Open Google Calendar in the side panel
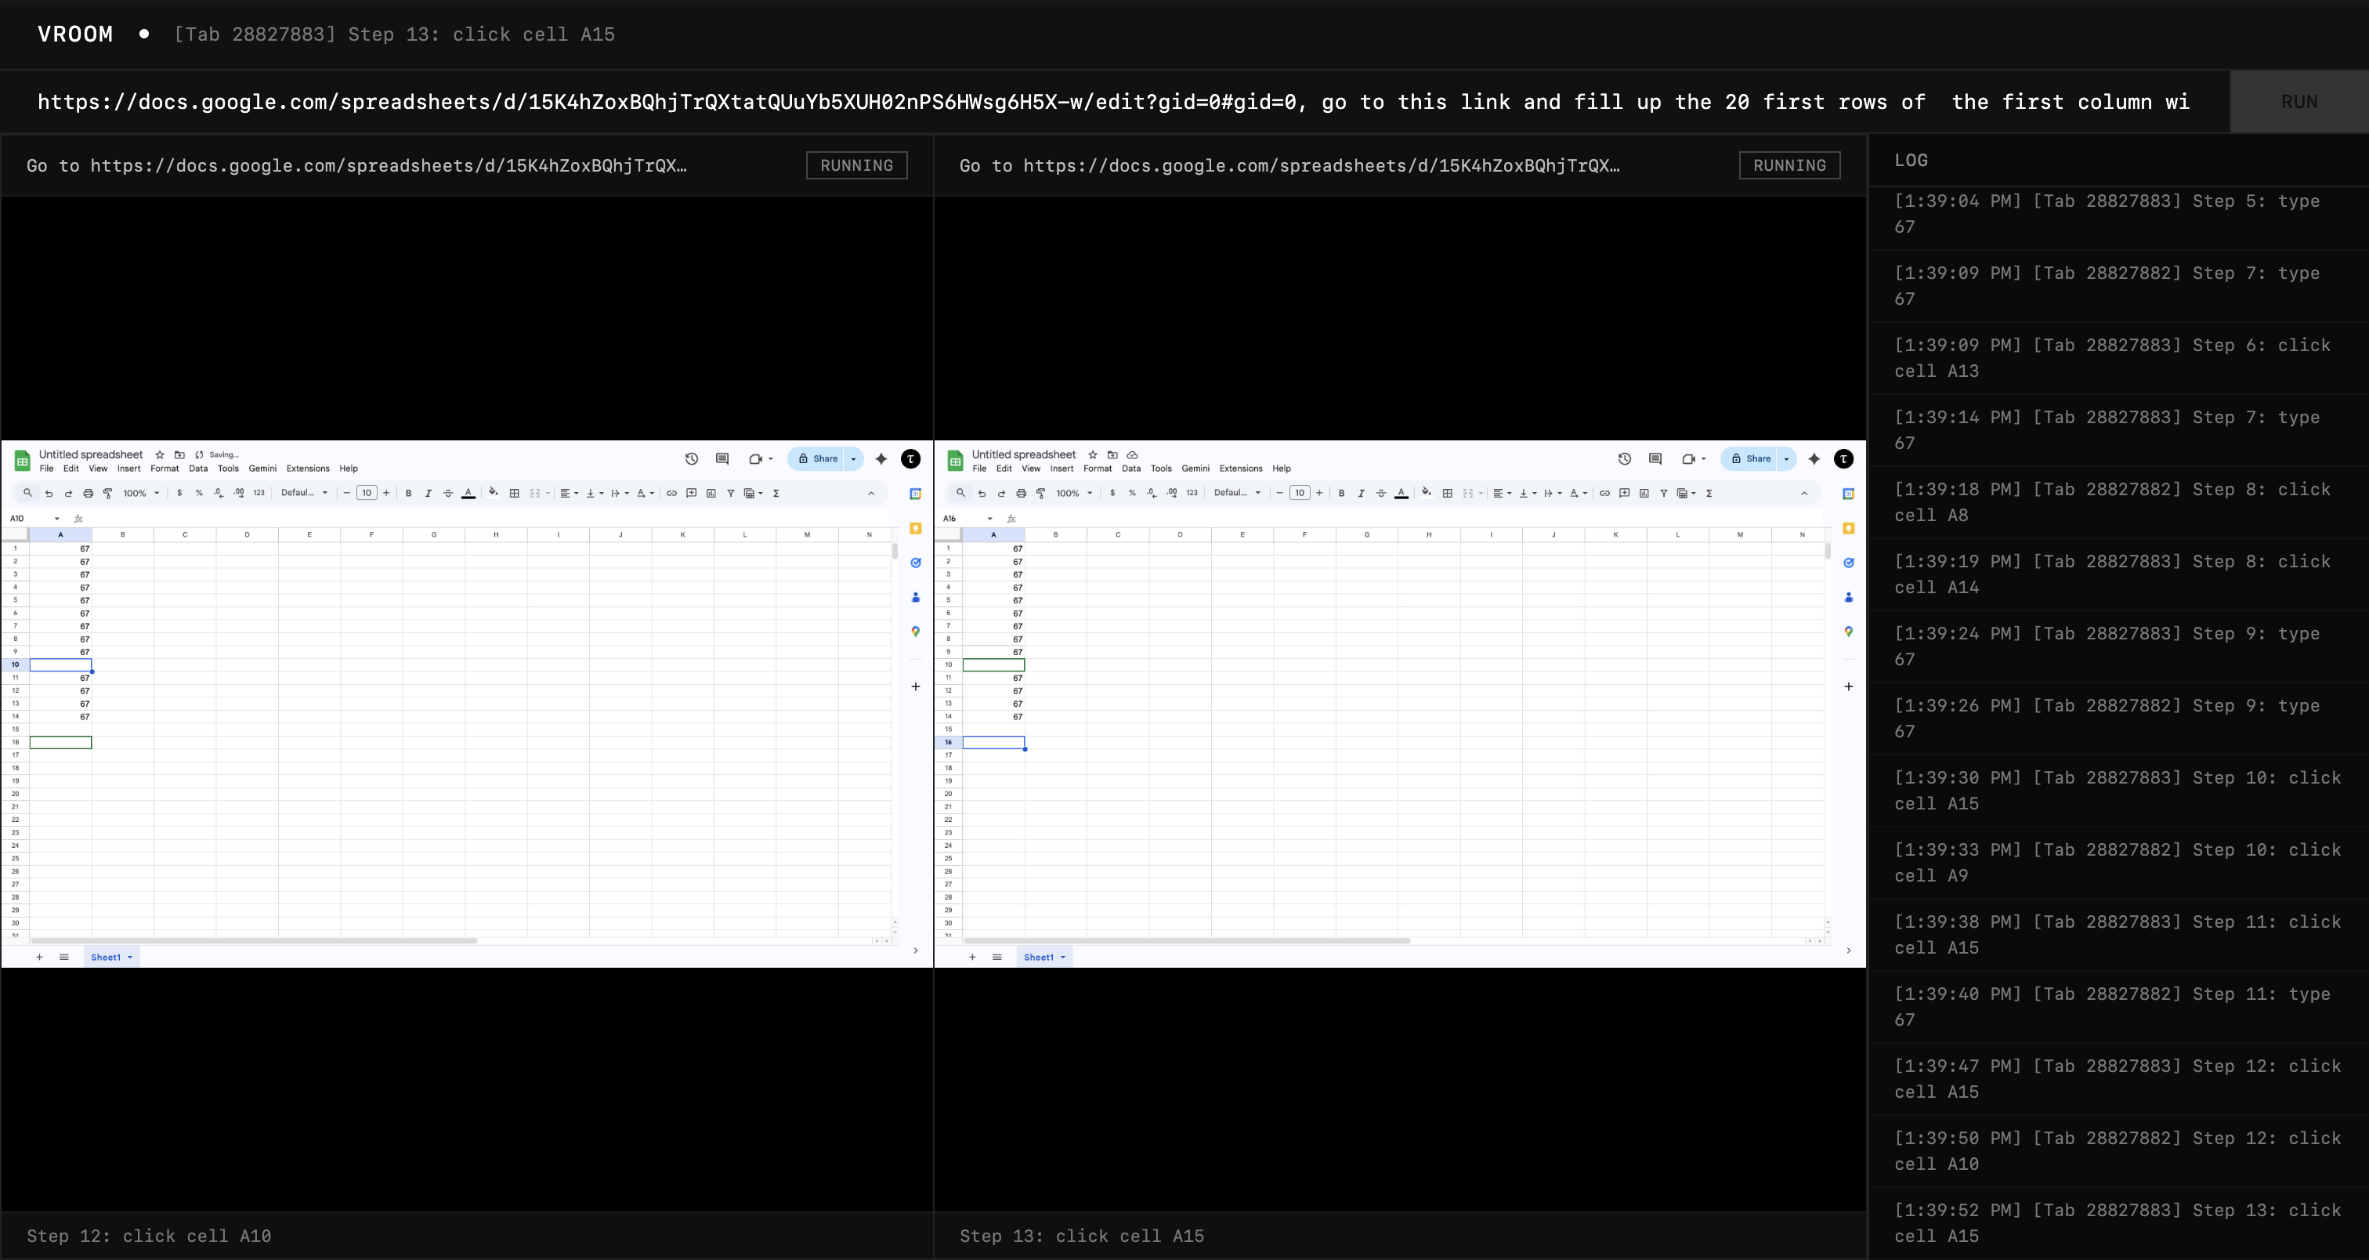The width and height of the screenshot is (2369, 1260). pos(915,493)
